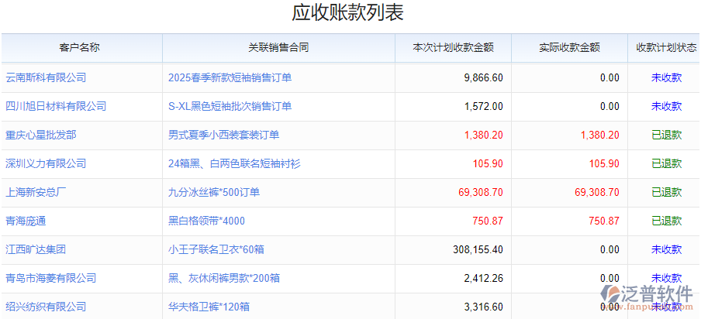Click the 收款计划状态 column header
Screen dimensions: 701x319
click(666, 47)
